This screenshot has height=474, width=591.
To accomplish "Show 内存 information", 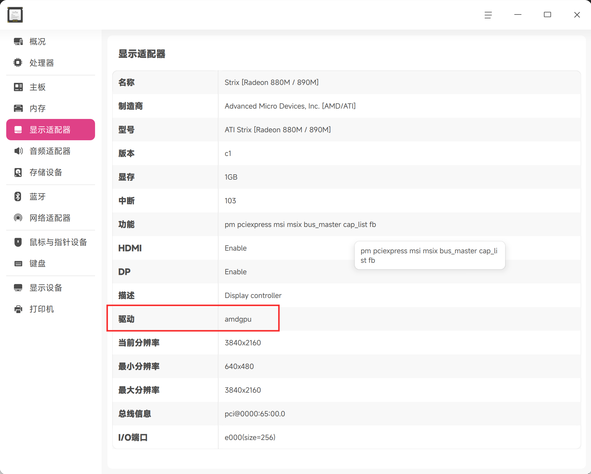I will (51, 108).
